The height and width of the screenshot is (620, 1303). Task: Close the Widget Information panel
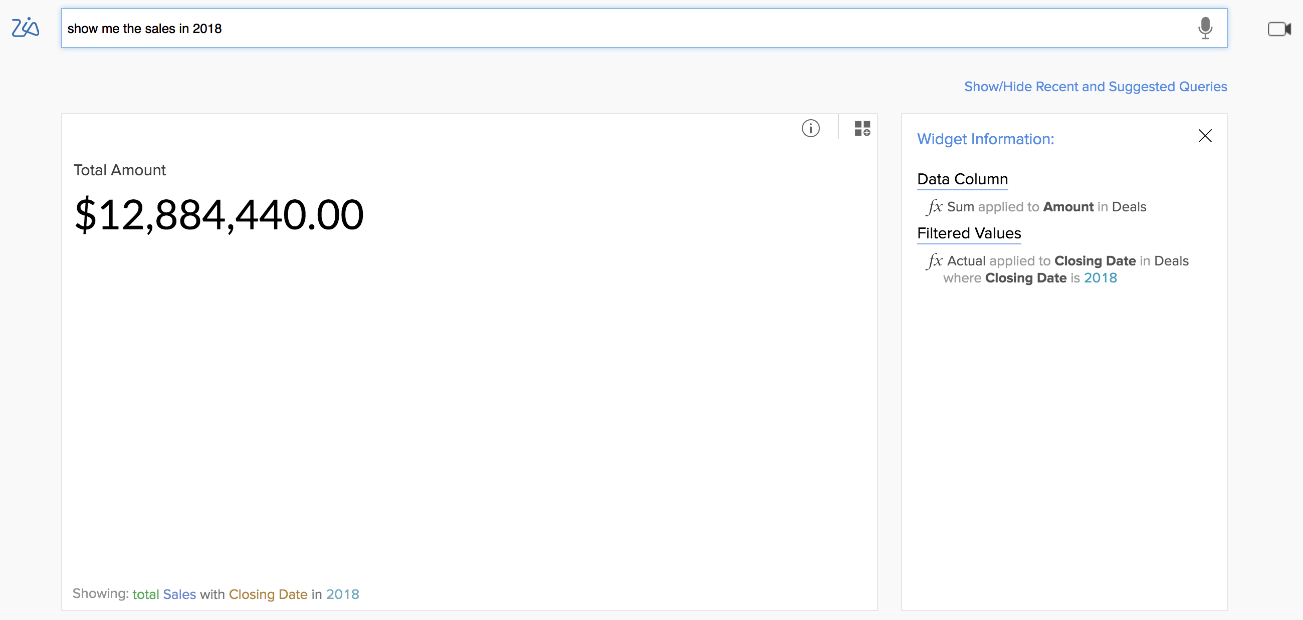(1205, 136)
